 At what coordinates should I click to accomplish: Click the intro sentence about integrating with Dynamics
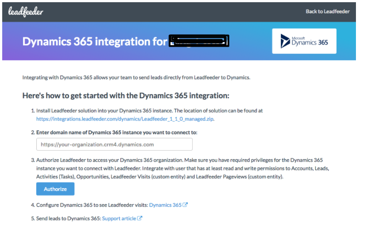[x=136, y=78]
